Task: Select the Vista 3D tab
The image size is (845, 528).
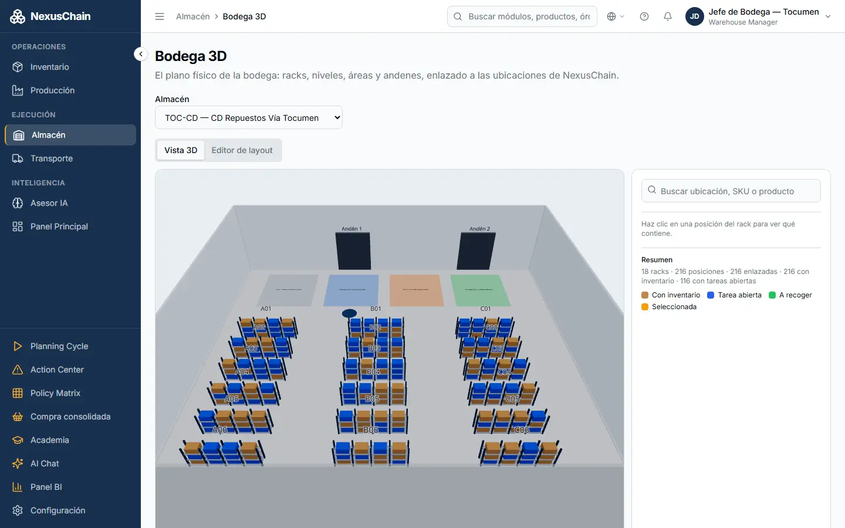Action: pos(181,150)
